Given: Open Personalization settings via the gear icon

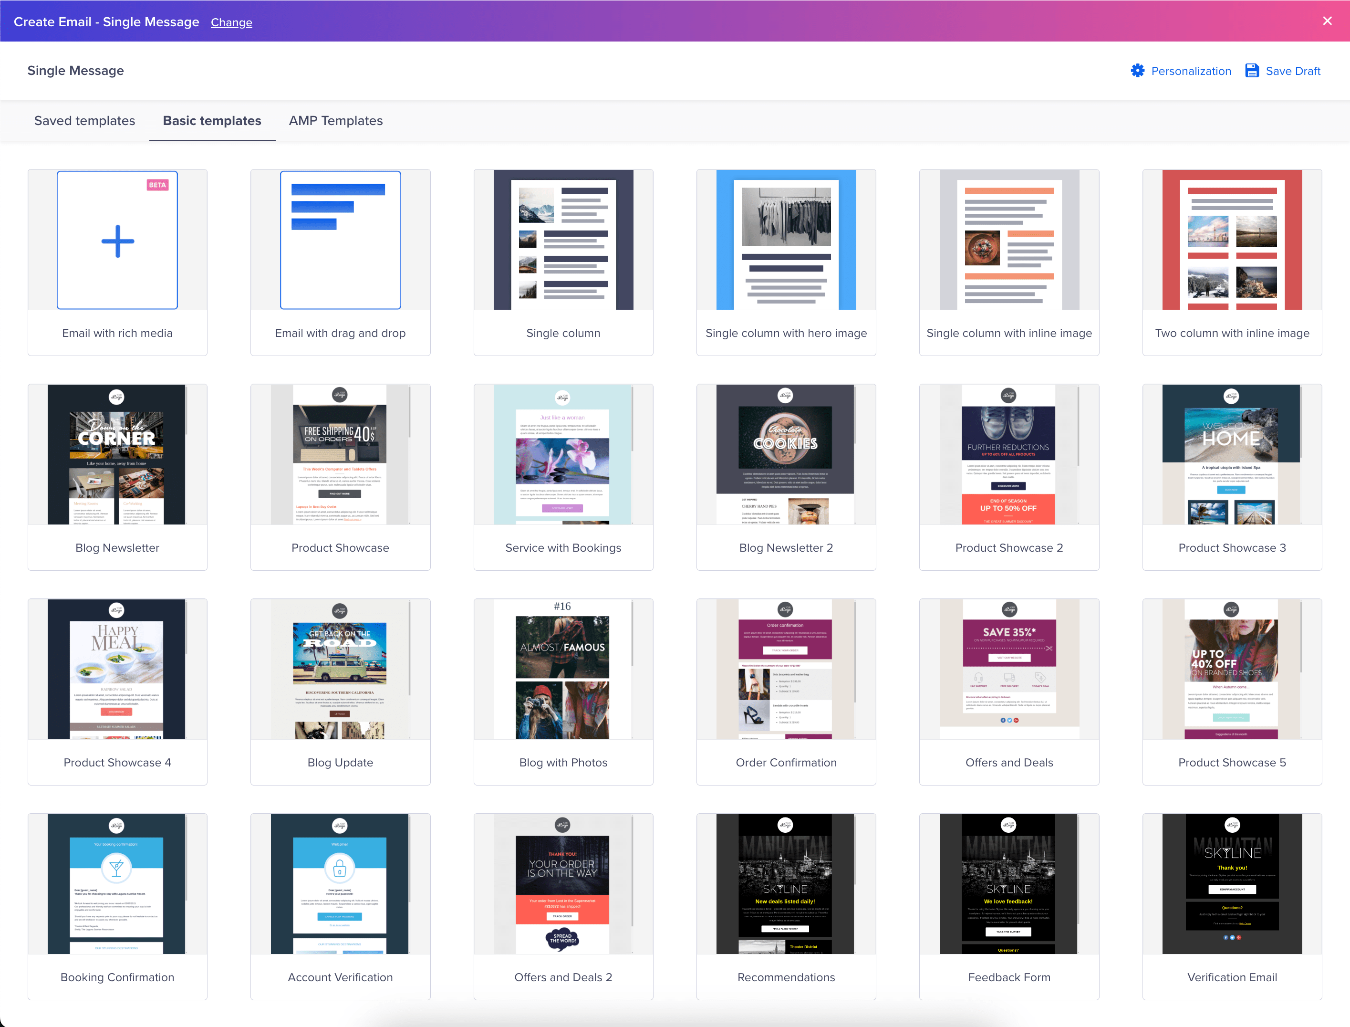Looking at the screenshot, I should point(1181,70).
